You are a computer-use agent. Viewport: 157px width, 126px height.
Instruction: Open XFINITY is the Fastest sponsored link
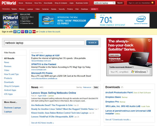click(44, 64)
